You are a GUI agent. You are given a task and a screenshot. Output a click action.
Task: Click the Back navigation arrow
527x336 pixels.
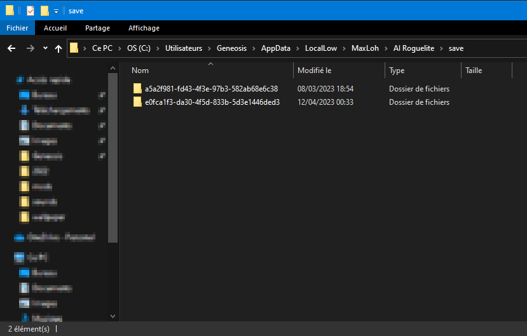[11, 48]
